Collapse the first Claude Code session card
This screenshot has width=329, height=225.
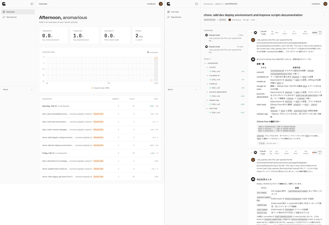[x=251, y=32]
